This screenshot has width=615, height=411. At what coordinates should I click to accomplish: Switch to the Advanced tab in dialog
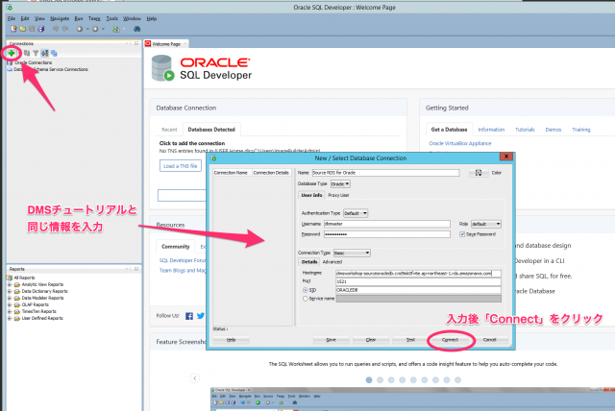click(332, 262)
